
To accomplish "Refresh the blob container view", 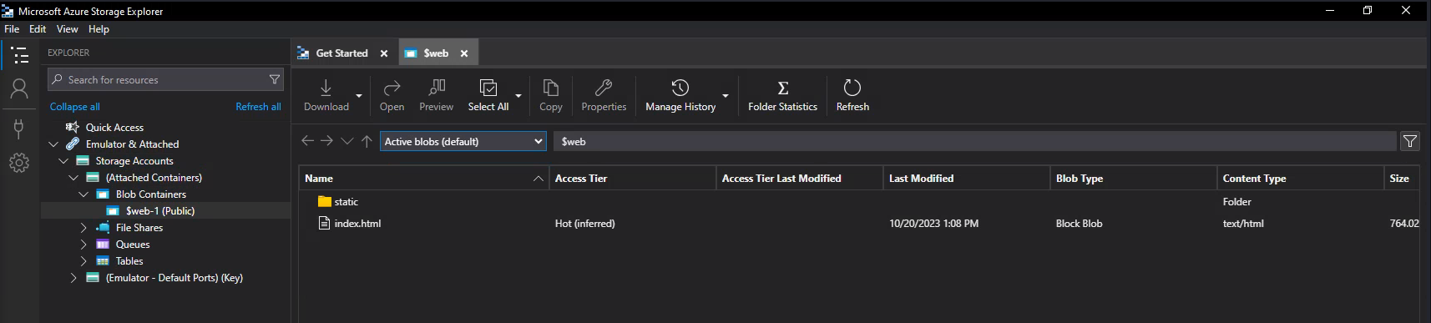I will tap(852, 95).
